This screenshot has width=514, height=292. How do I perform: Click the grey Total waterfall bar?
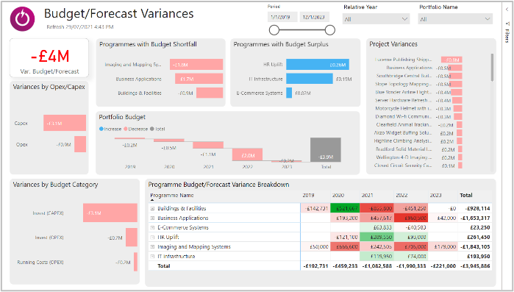[x=326, y=149]
